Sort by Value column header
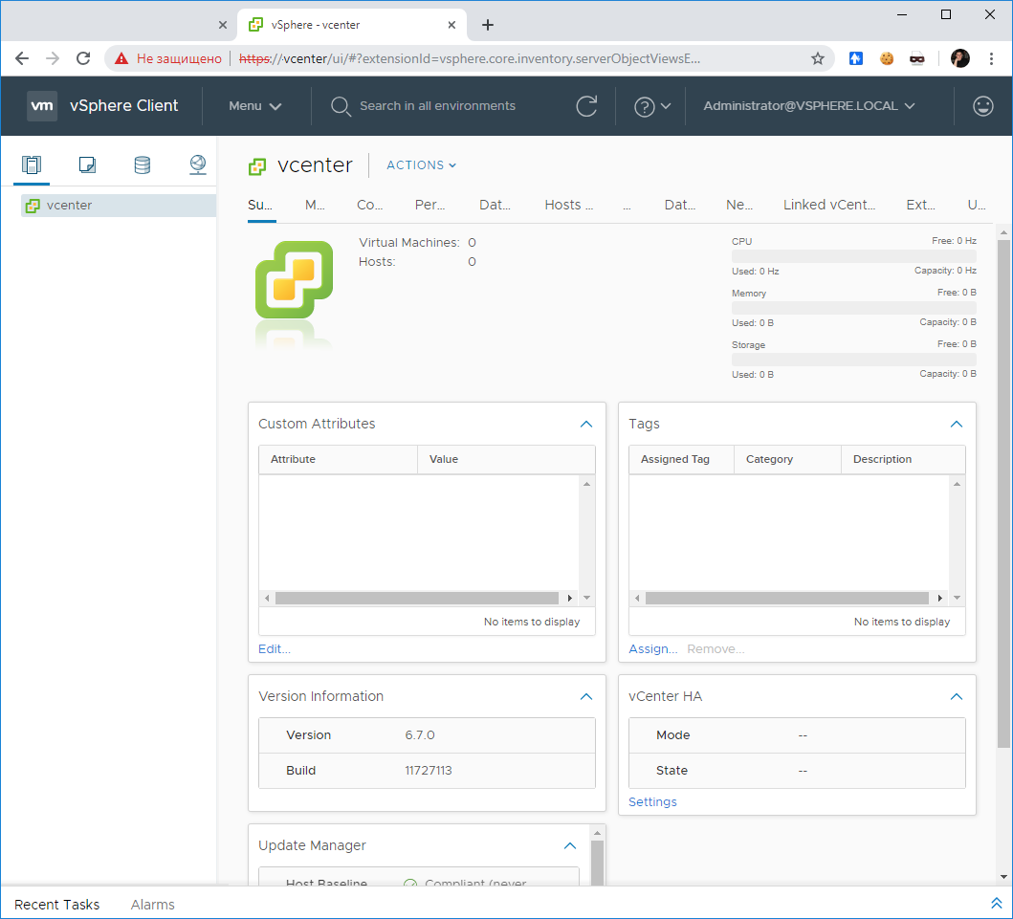Screen dimensions: 1013x919 [507, 459]
